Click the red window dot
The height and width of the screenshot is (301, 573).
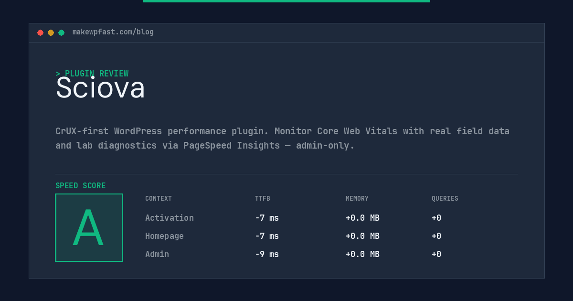tap(40, 32)
